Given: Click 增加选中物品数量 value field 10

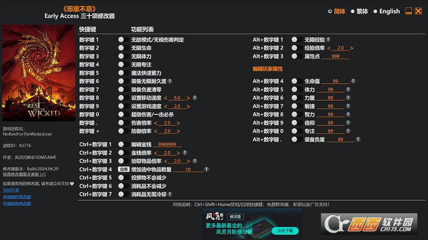Looking at the screenshot, I should point(188,169).
